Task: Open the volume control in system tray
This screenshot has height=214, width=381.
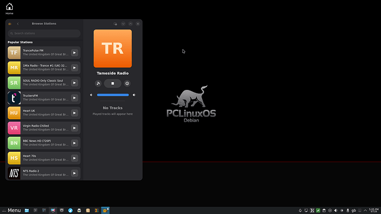Action: (x=336, y=210)
